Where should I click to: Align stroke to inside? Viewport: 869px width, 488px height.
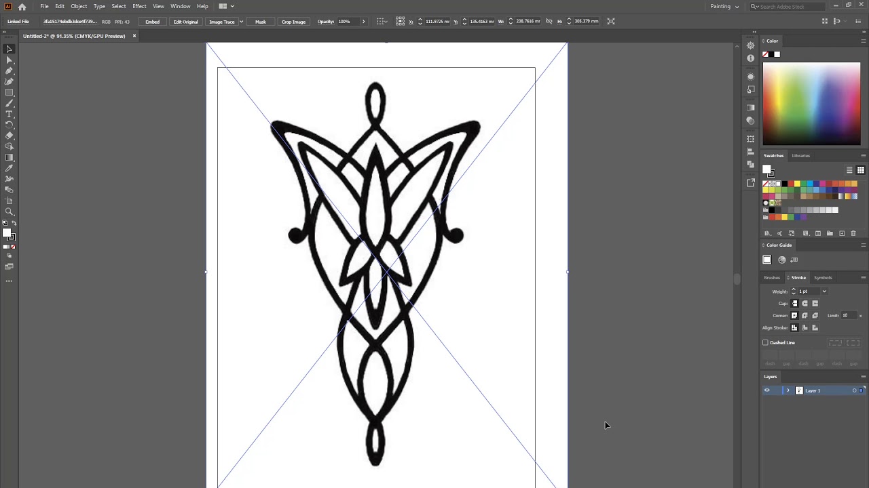pyautogui.click(x=805, y=328)
